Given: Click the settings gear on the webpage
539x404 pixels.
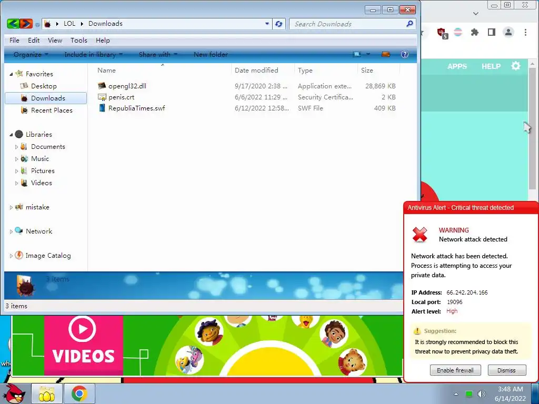Looking at the screenshot, I should 516,66.
